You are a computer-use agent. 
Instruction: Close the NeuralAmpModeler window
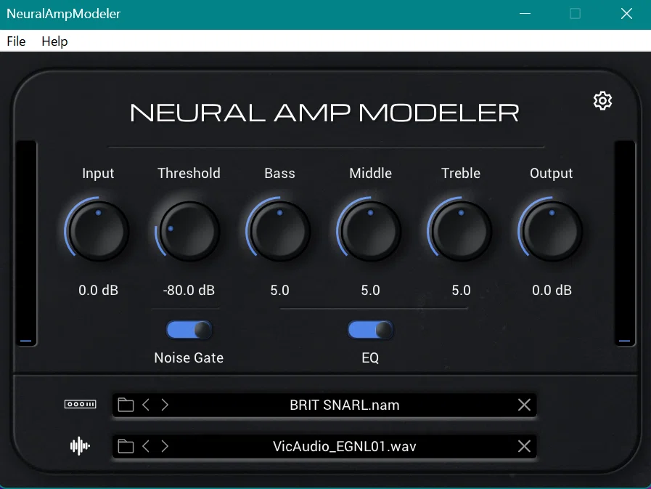click(x=626, y=14)
